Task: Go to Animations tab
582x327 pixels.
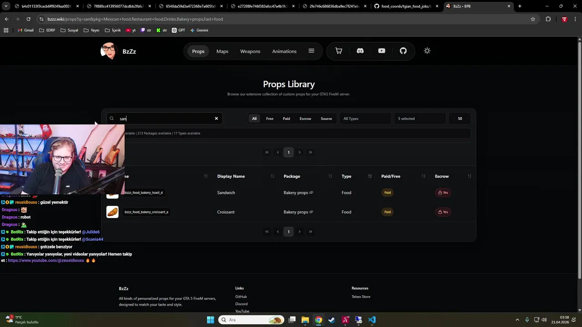Action: pos(284,51)
